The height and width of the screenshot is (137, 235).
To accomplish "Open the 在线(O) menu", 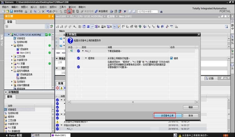I will pyautogui.click(x=43, y=7).
